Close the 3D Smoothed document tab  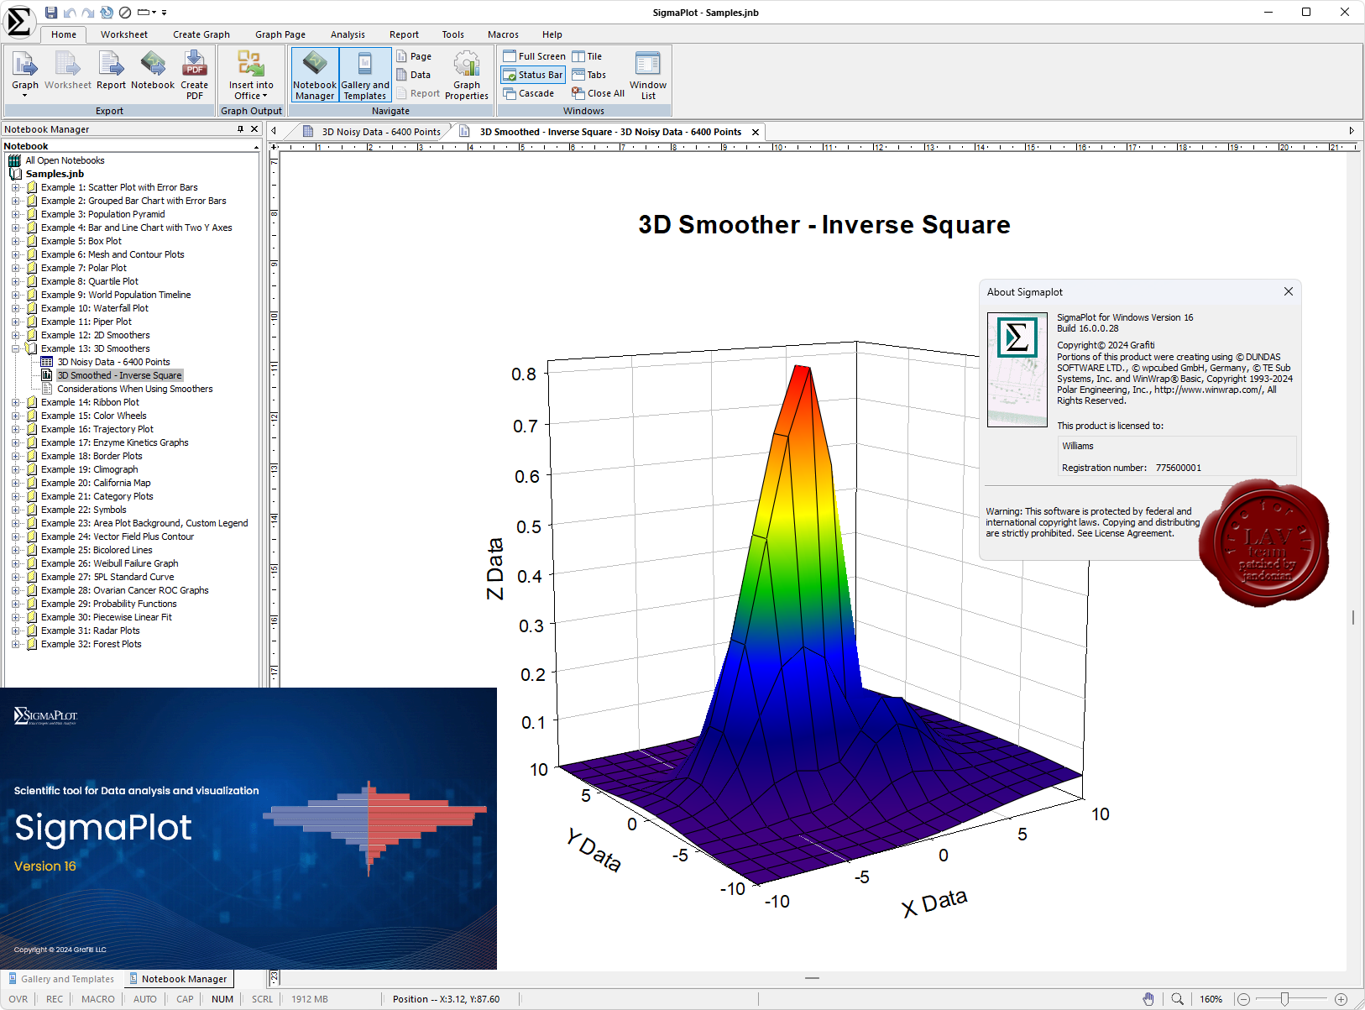point(756,132)
